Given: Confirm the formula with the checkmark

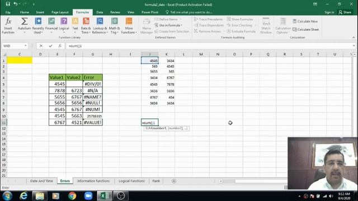Looking at the screenshot, I should pyautogui.click(x=50, y=46).
